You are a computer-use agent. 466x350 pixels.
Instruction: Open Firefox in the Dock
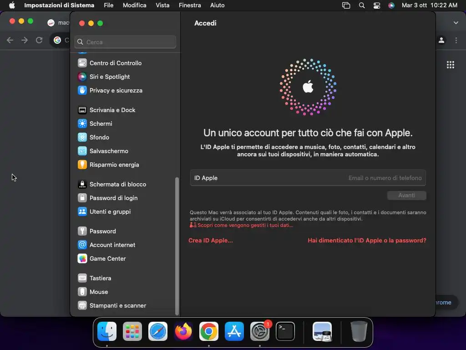coord(183,331)
